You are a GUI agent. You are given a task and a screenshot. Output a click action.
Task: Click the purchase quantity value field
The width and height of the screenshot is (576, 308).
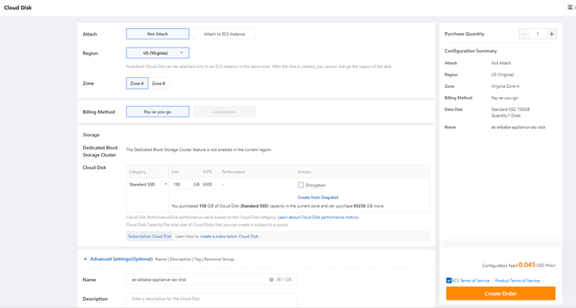pyautogui.click(x=537, y=34)
